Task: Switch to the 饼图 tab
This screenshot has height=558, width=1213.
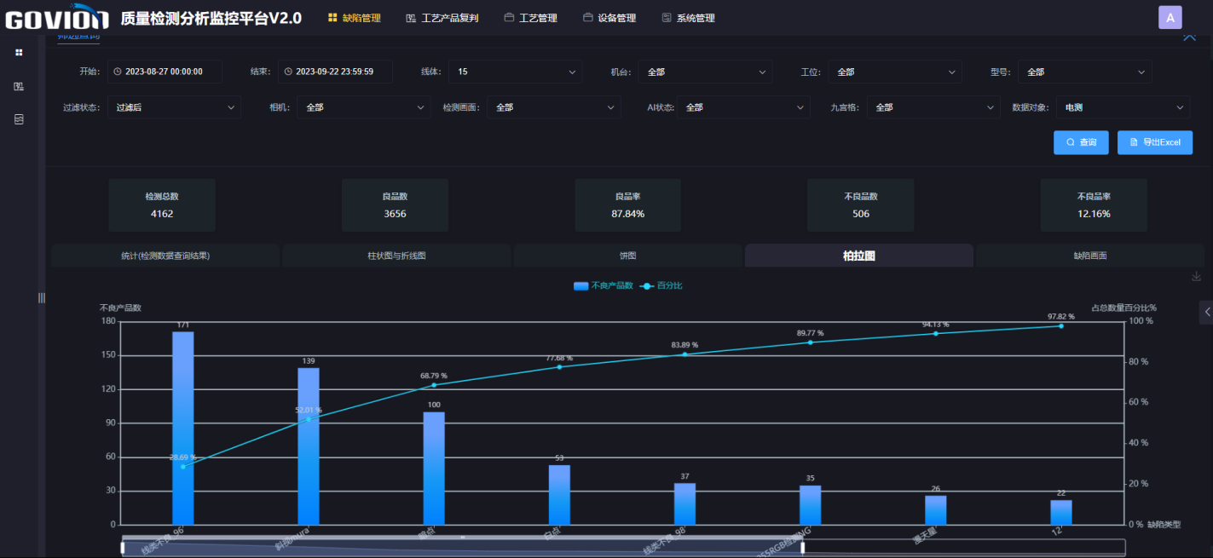Action: point(627,256)
